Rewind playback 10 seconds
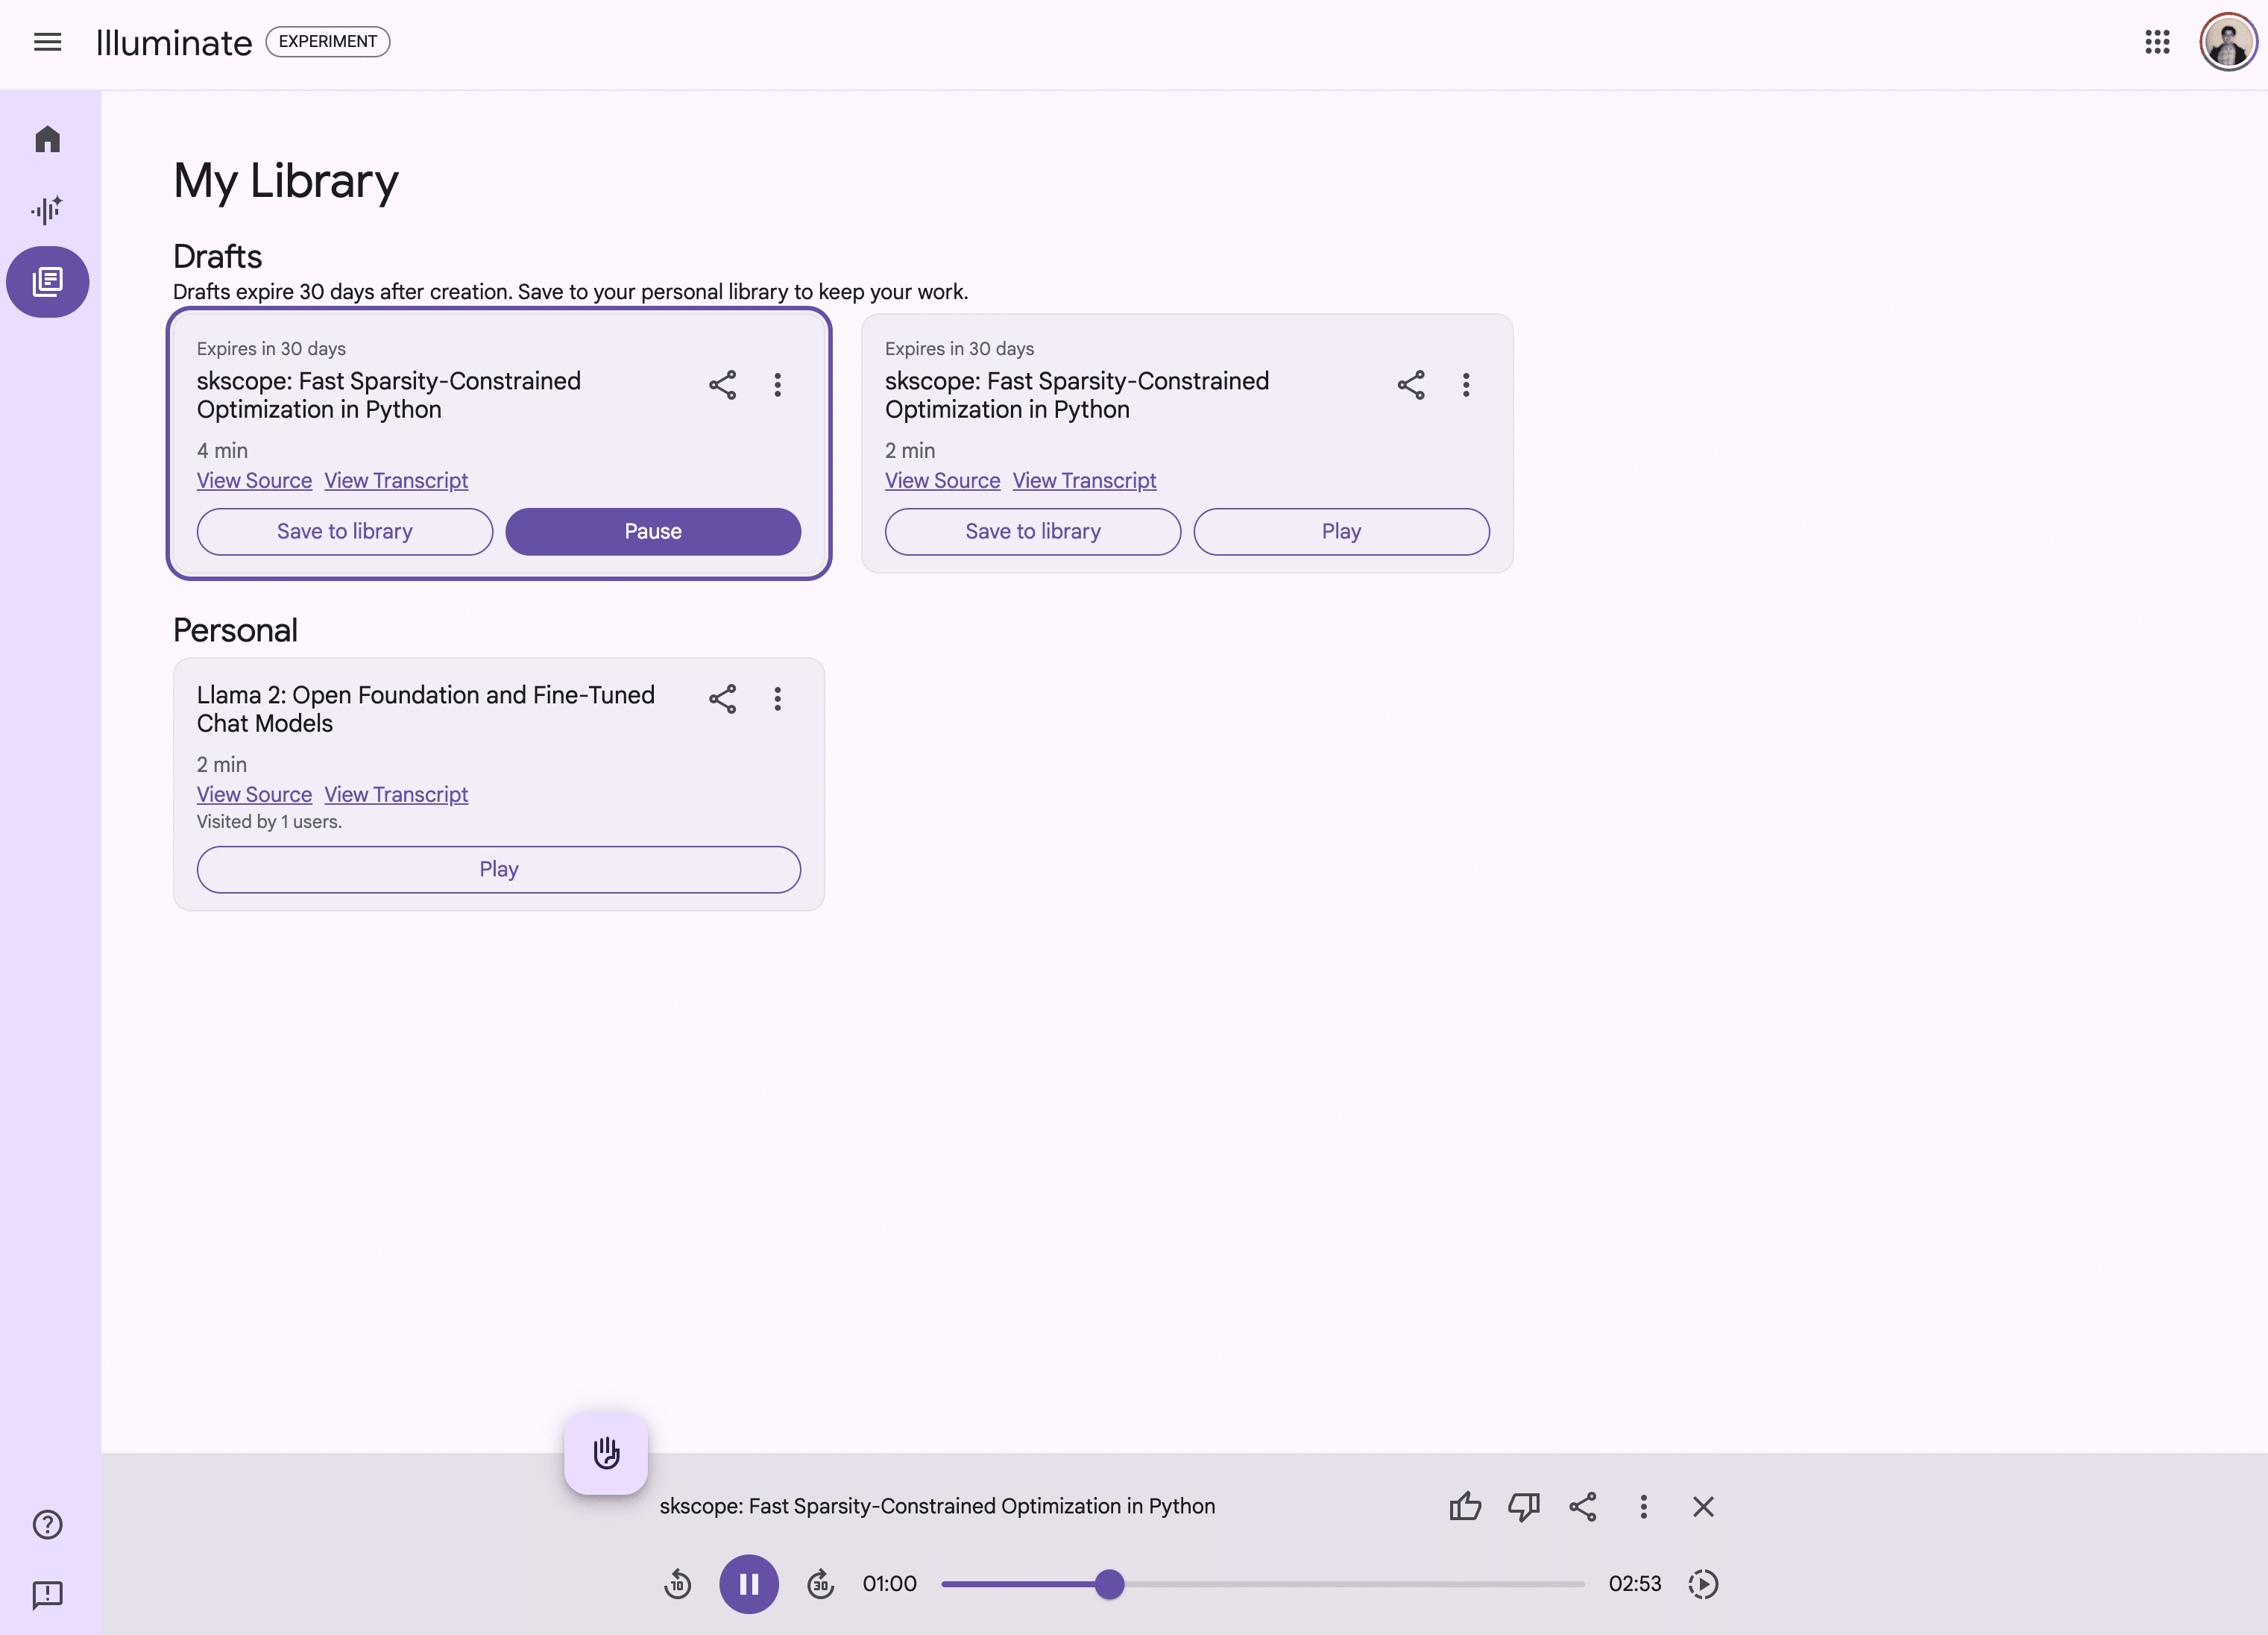This screenshot has height=1635, width=2268. 677,1584
